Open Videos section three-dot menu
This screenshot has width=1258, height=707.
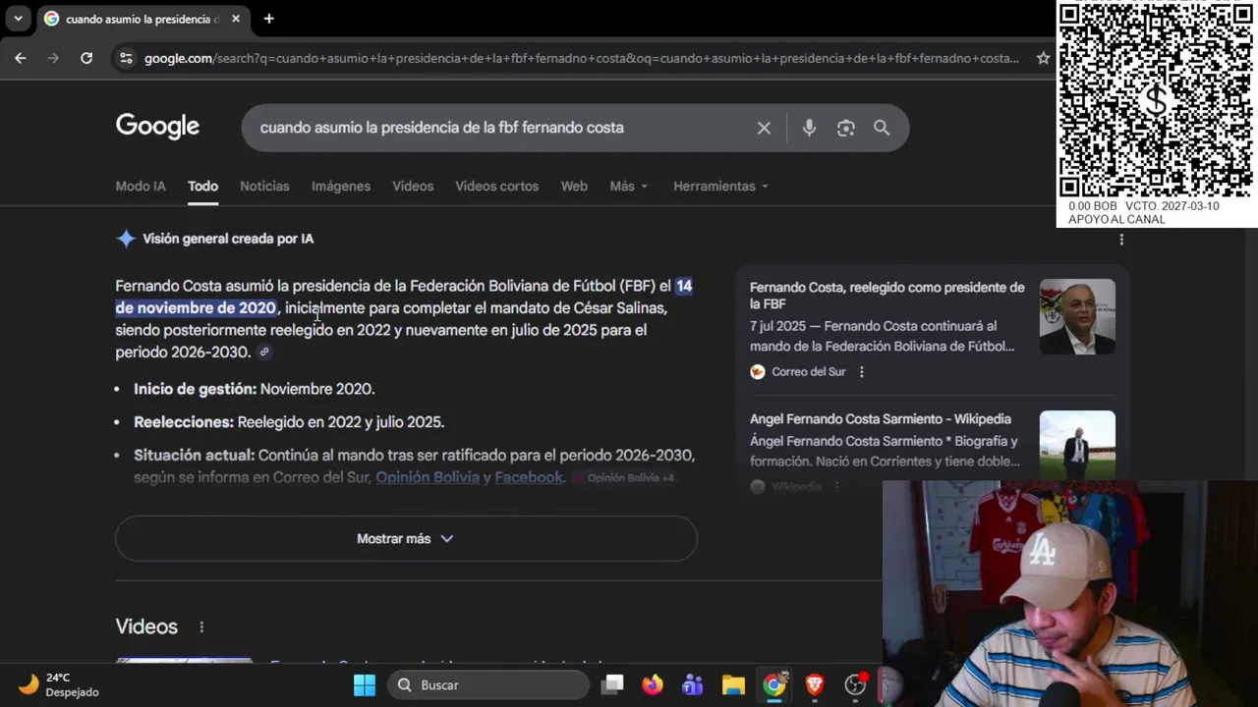201,626
